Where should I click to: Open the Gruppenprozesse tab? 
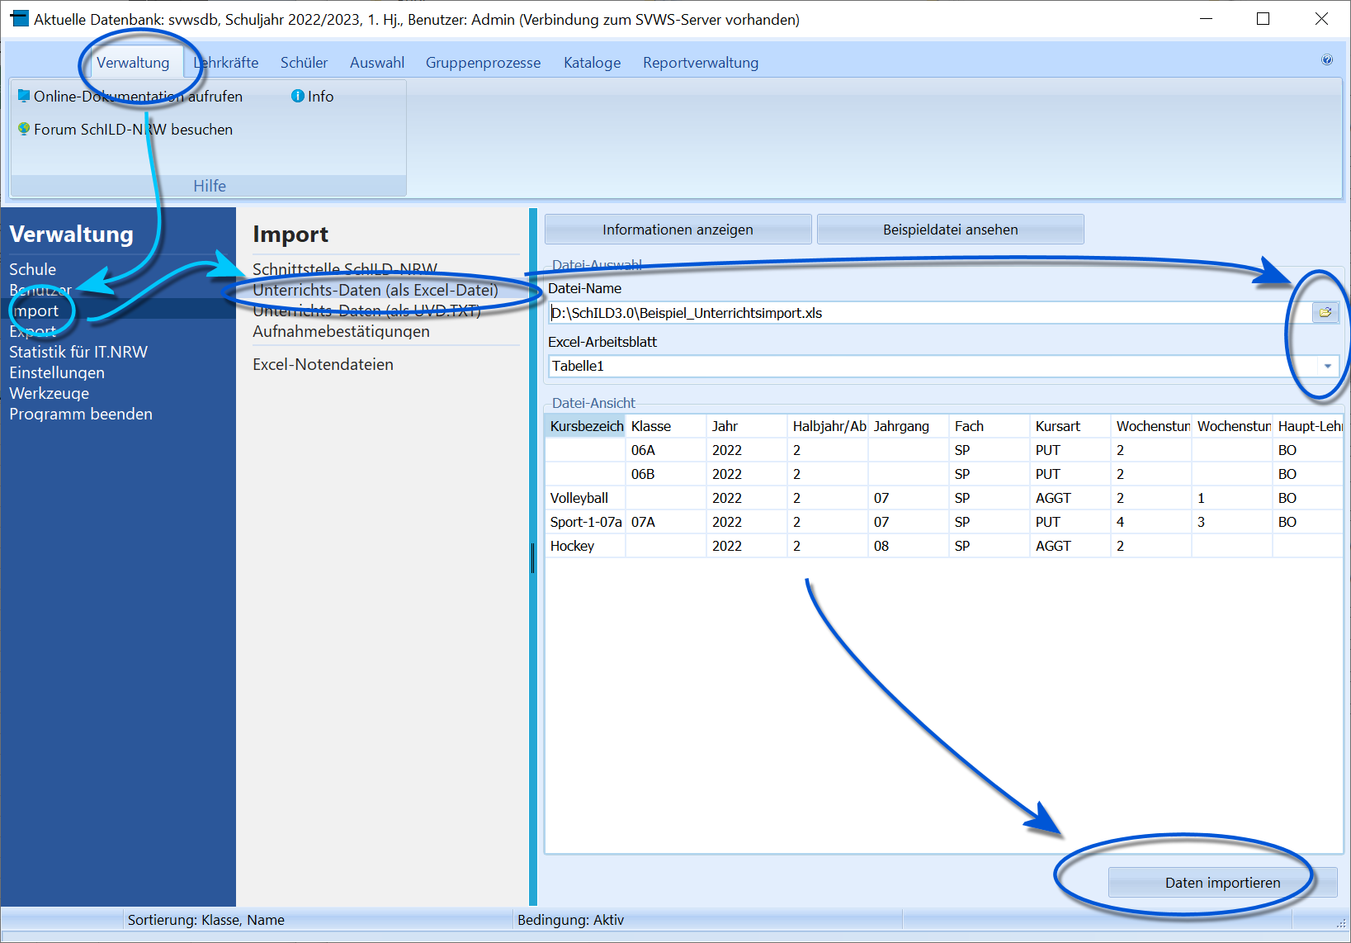483,63
